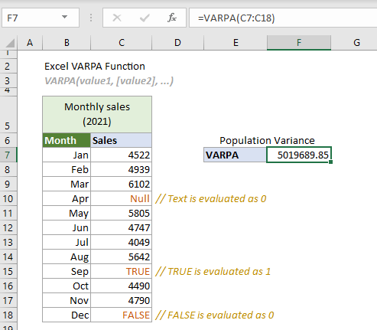
Task: Select column F header
Action: [299, 43]
